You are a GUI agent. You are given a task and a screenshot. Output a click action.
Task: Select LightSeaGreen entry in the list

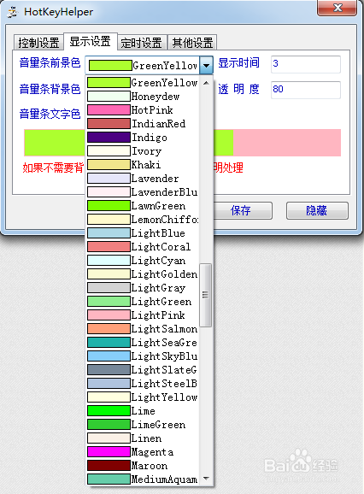click(x=143, y=343)
